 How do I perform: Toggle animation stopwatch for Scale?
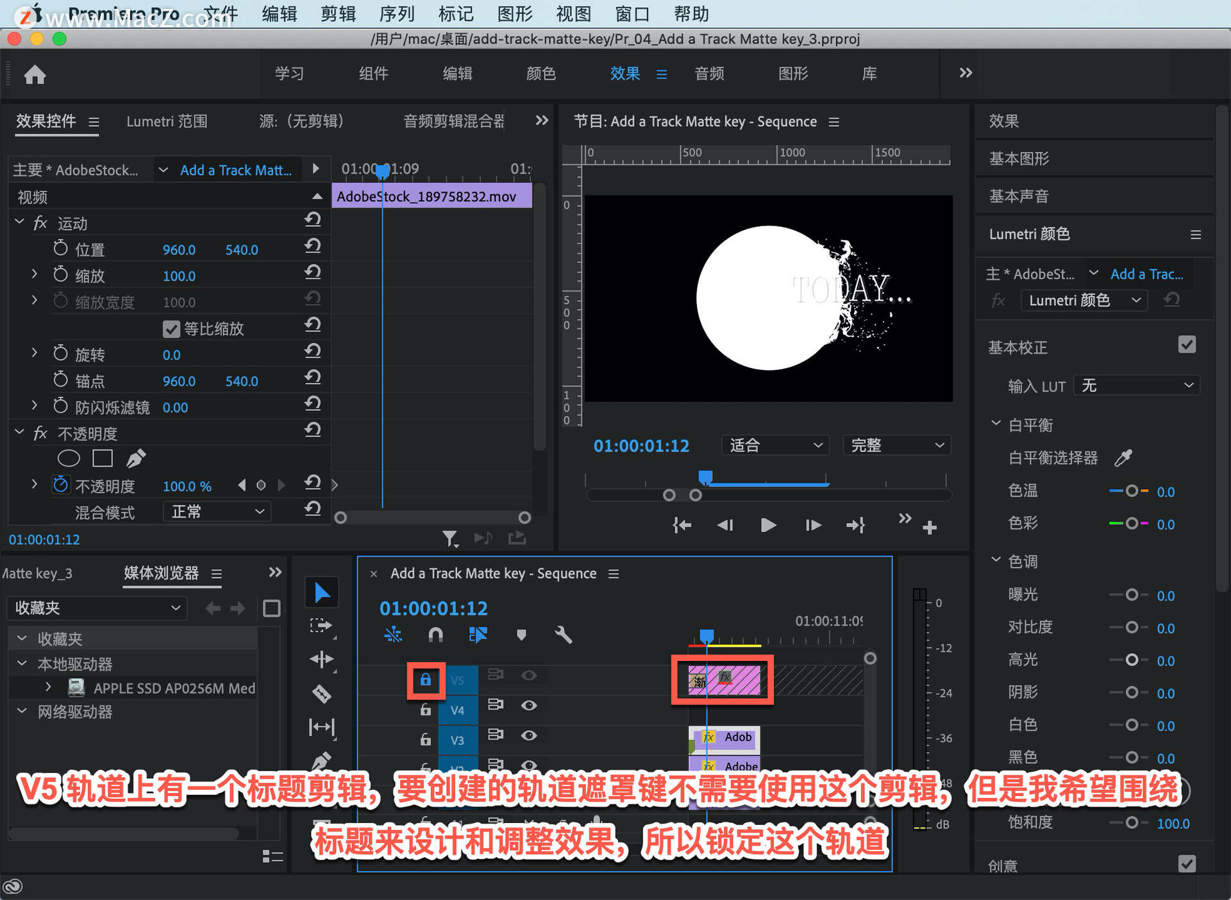tap(60, 274)
